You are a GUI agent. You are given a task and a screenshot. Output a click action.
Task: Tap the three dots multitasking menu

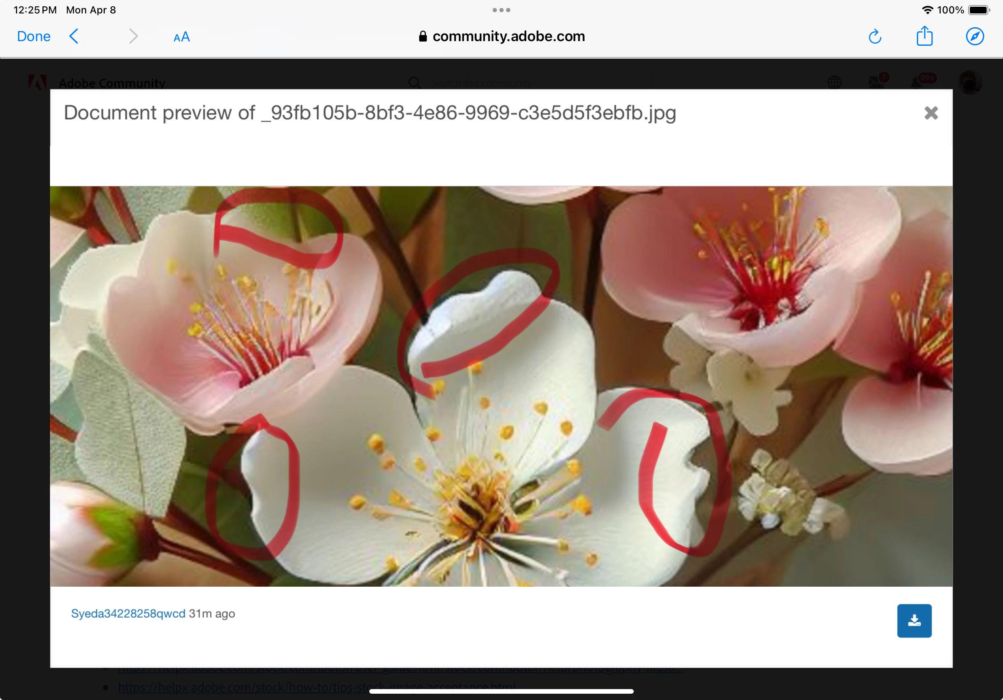pos(501,10)
